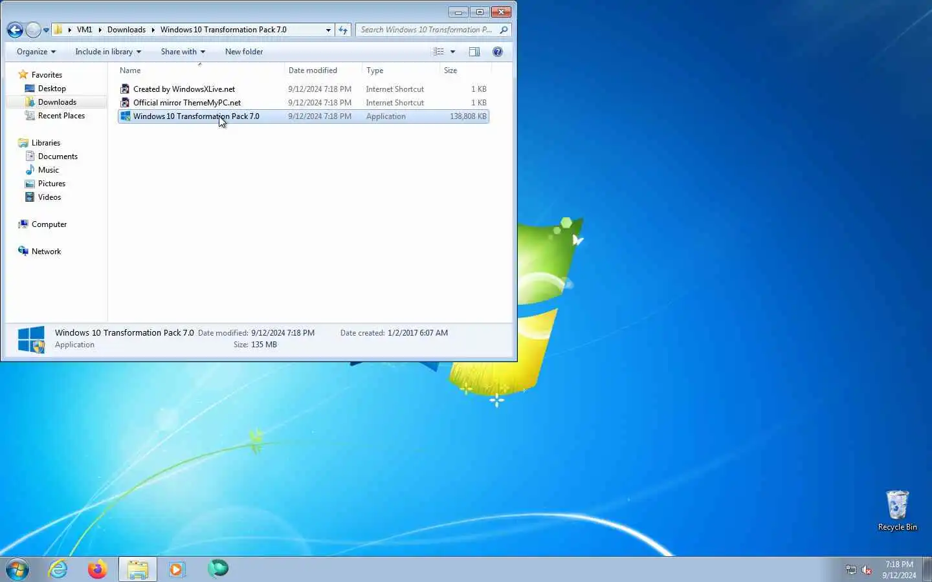Select Favorites in the navigation pane
The image size is (932, 582).
[47, 75]
